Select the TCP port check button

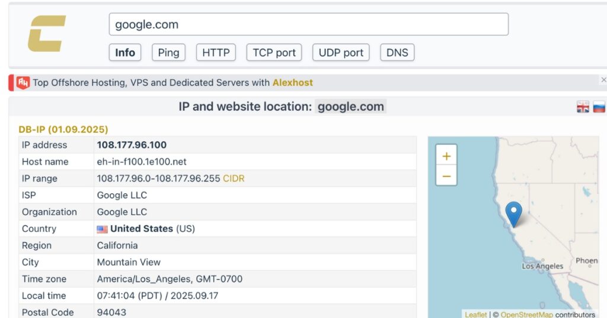click(x=274, y=53)
